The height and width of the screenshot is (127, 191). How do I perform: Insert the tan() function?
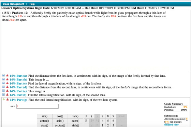(x=75, y=116)
